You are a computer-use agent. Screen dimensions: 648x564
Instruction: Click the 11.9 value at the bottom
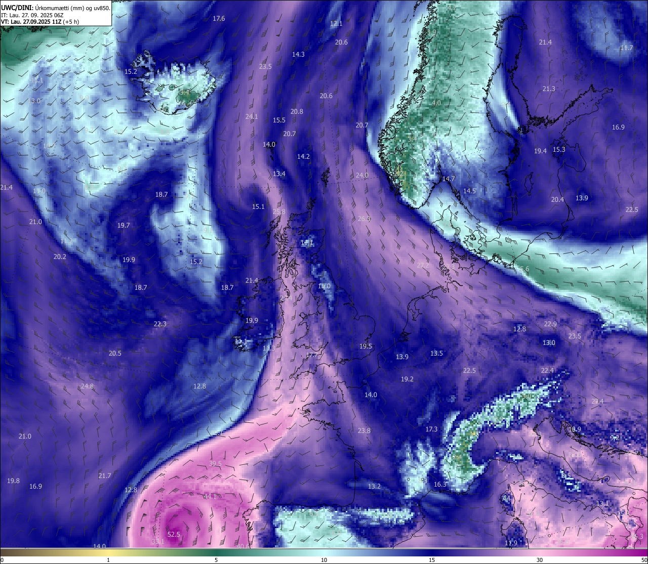click(511, 543)
